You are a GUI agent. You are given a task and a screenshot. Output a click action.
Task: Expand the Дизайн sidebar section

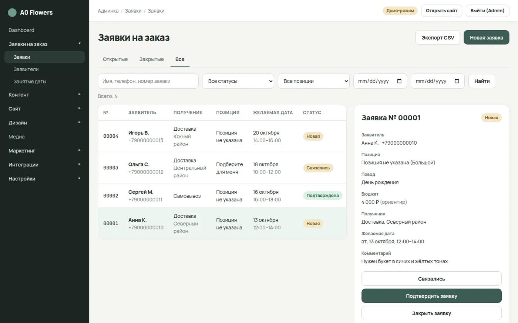click(44, 123)
